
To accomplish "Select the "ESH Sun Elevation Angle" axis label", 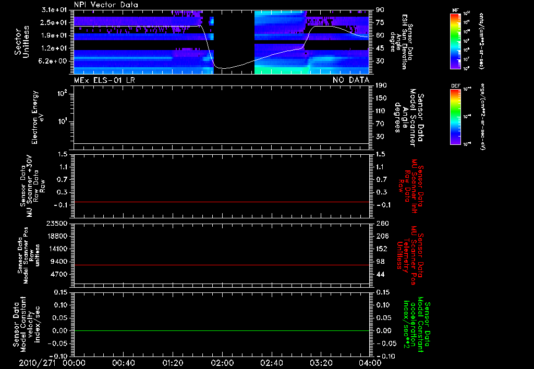I will pyautogui.click(x=399, y=42).
